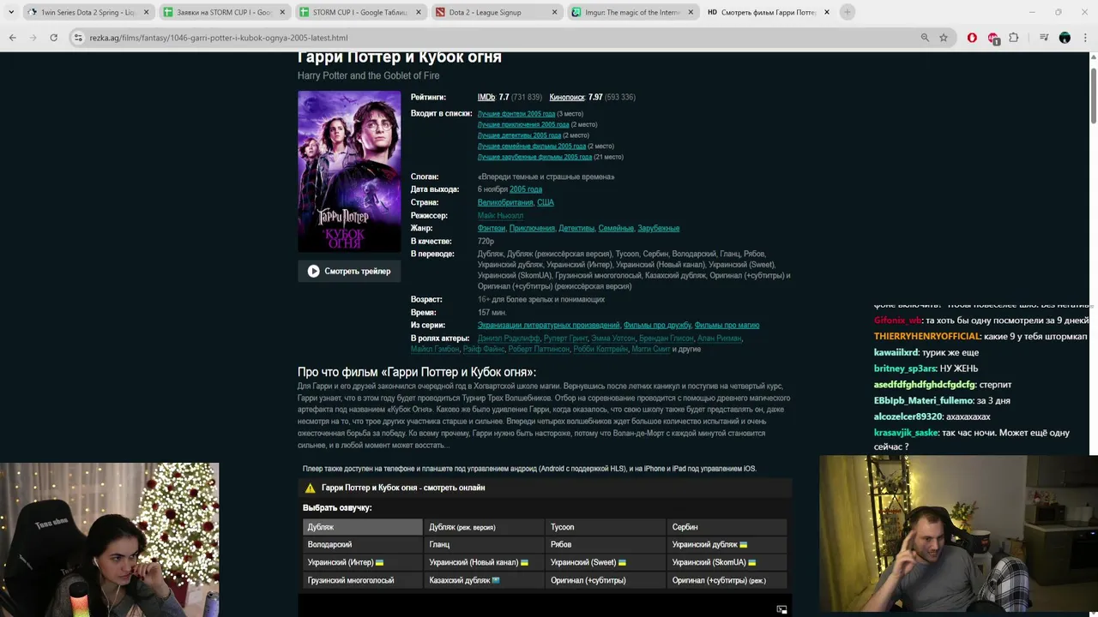The height and width of the screenshot is (617, 1098).
Task: Open the Extensions puzzle icon
Action: pos(1014,38)
